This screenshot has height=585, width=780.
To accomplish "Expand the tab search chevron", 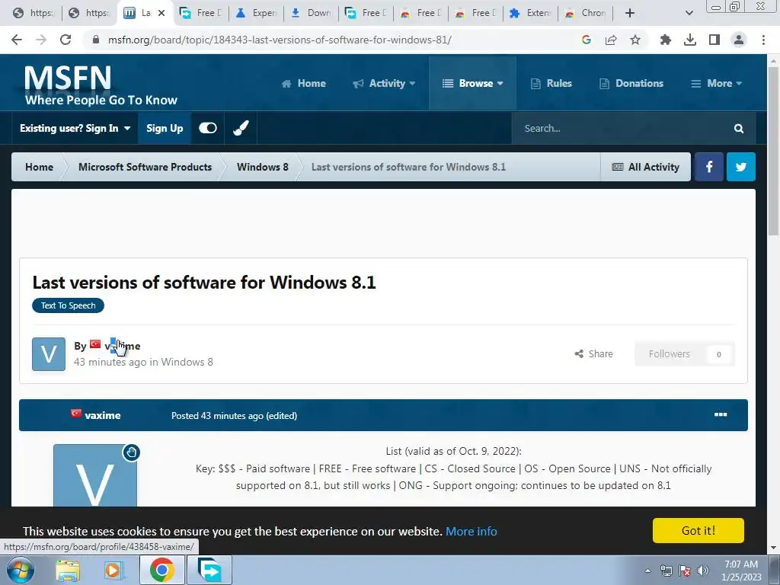I will pyautogui.click(x=689, y=13).
